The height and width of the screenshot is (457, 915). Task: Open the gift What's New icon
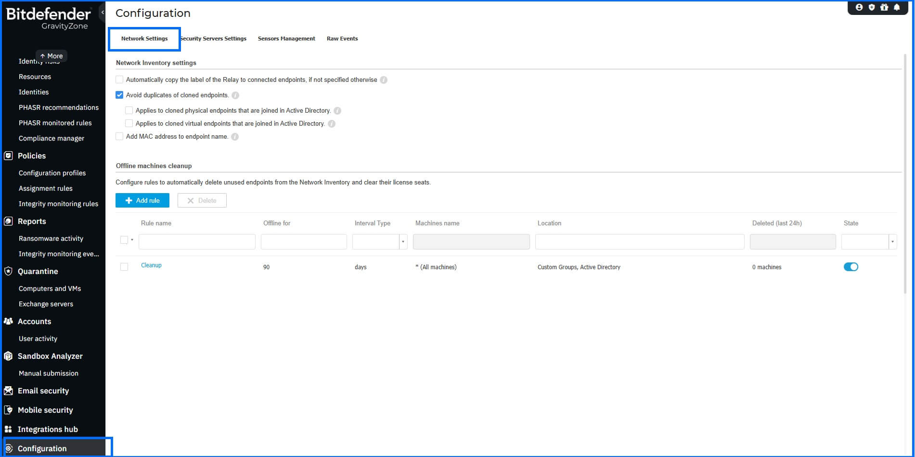(x=884, y=7)
